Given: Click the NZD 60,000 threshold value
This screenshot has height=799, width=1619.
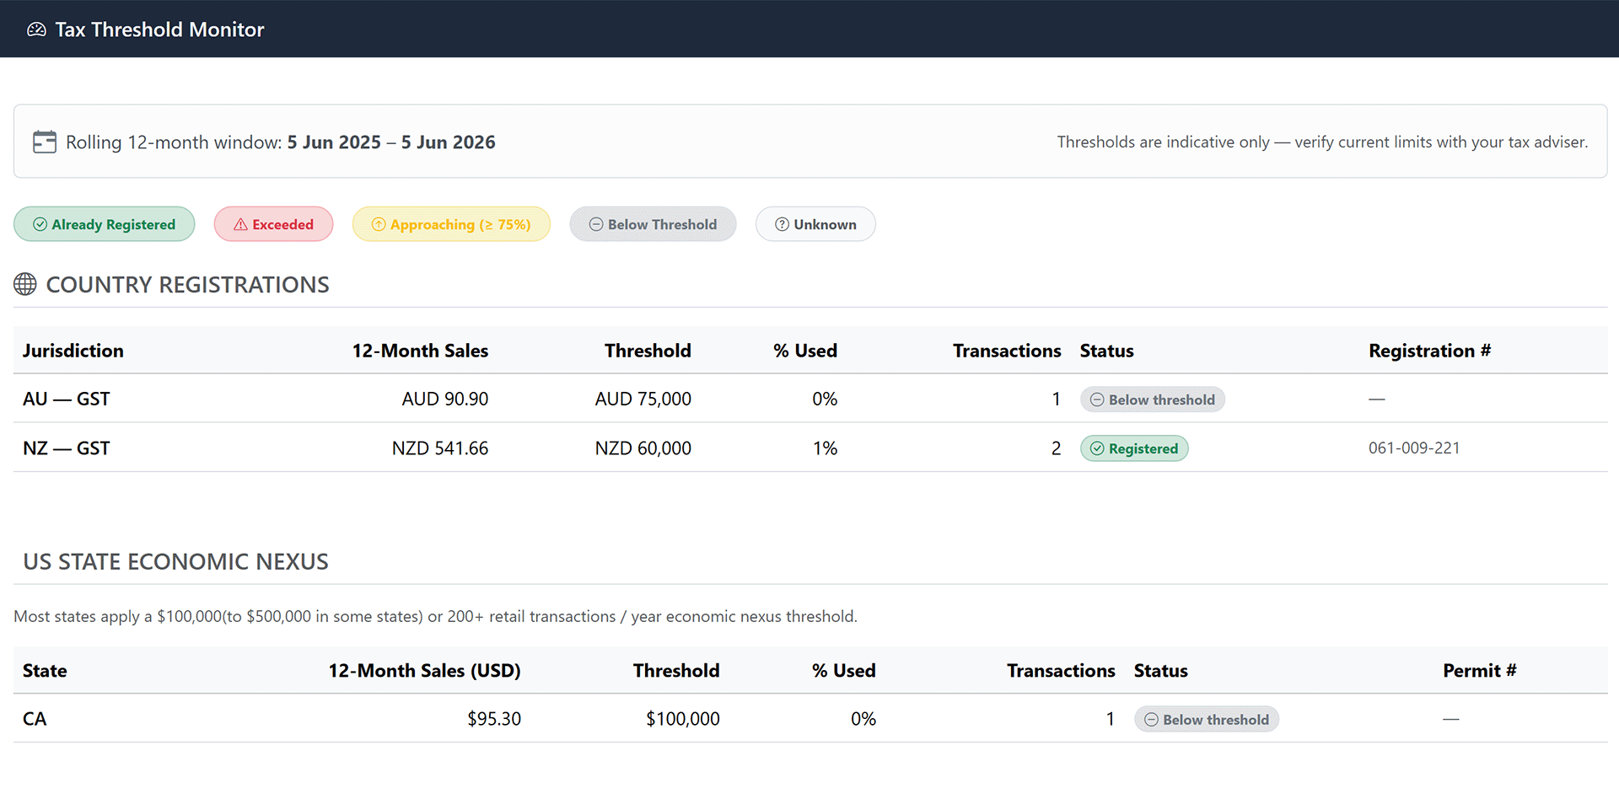Looking at the screenshot, I should click(643, 448).
